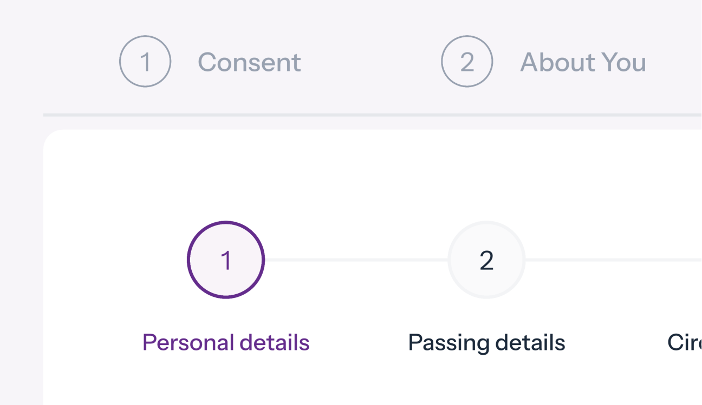The image size is (702, 405).
Task: Click the Consent step number circle
Action: click(145, 62)
